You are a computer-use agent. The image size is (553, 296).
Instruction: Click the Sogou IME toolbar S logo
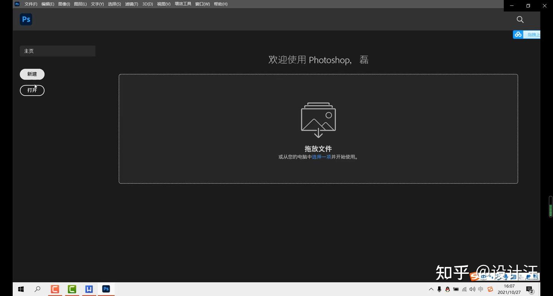click(475, 276)
